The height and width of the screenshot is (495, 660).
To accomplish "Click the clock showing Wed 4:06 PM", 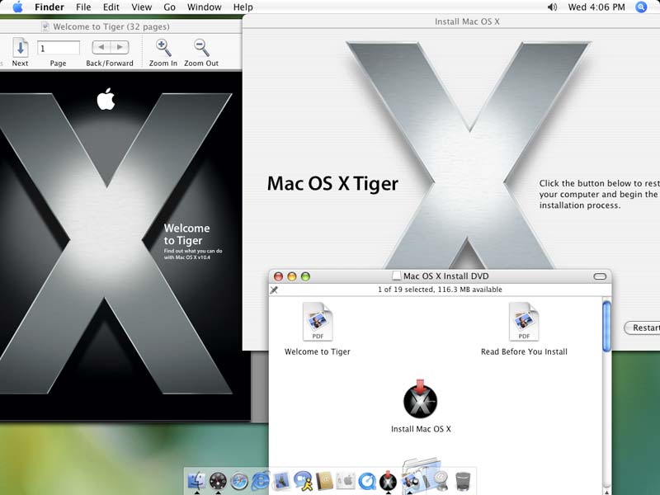I will pos(596,7).
